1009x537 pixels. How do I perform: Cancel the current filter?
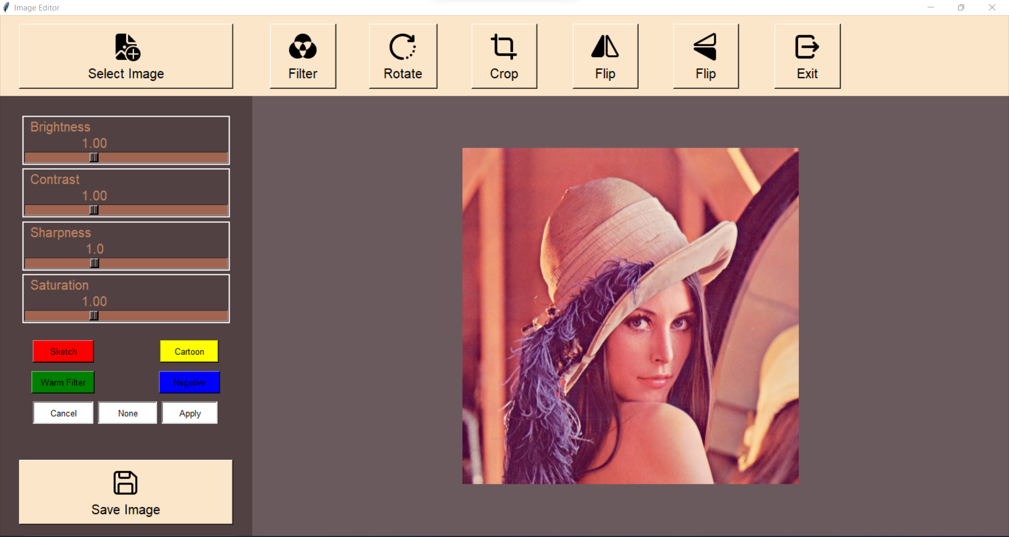tap(63, 413)
